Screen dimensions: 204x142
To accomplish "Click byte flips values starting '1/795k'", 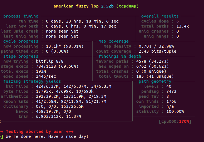I will [65, 91].
